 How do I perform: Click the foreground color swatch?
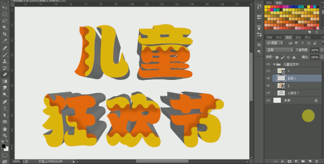(3, 146)
